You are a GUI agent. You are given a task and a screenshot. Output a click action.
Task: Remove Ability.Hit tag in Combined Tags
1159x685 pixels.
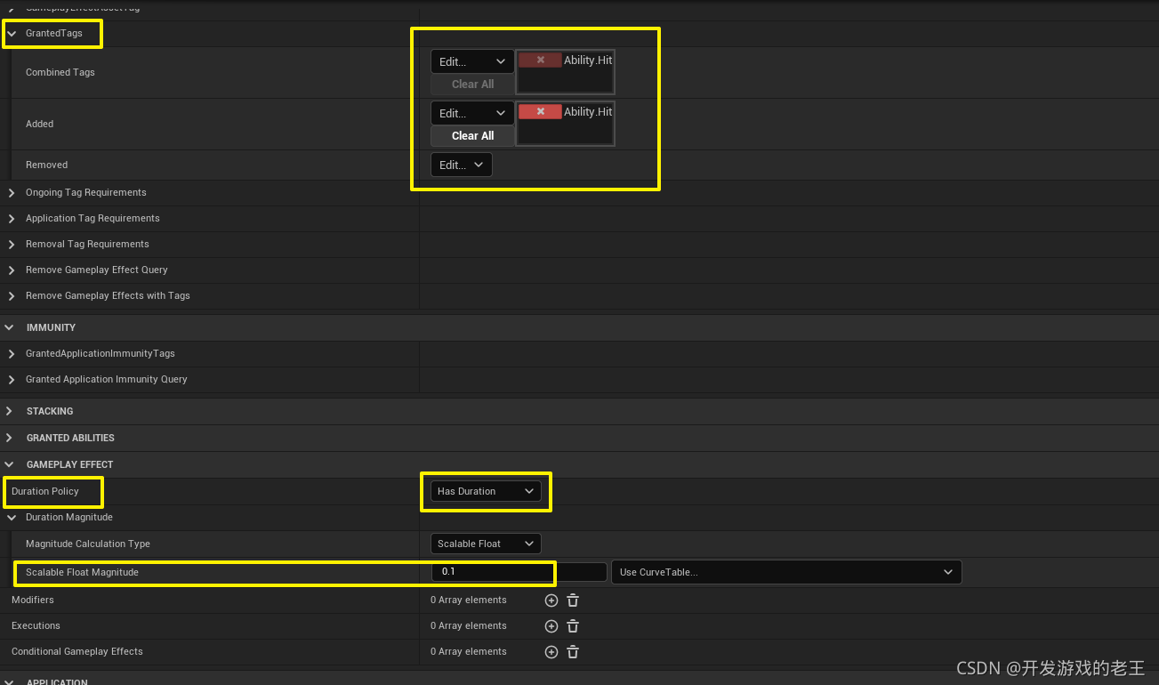tap(540, 60)
